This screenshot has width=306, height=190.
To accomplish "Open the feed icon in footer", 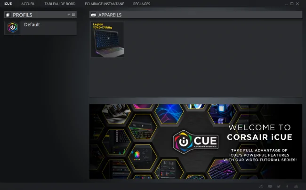I will click(x=261, y=187).
